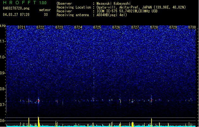Click the 0722 time marker

40,27
